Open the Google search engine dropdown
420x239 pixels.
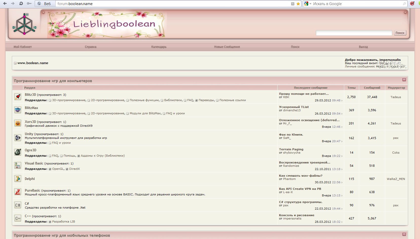(308, 4)
